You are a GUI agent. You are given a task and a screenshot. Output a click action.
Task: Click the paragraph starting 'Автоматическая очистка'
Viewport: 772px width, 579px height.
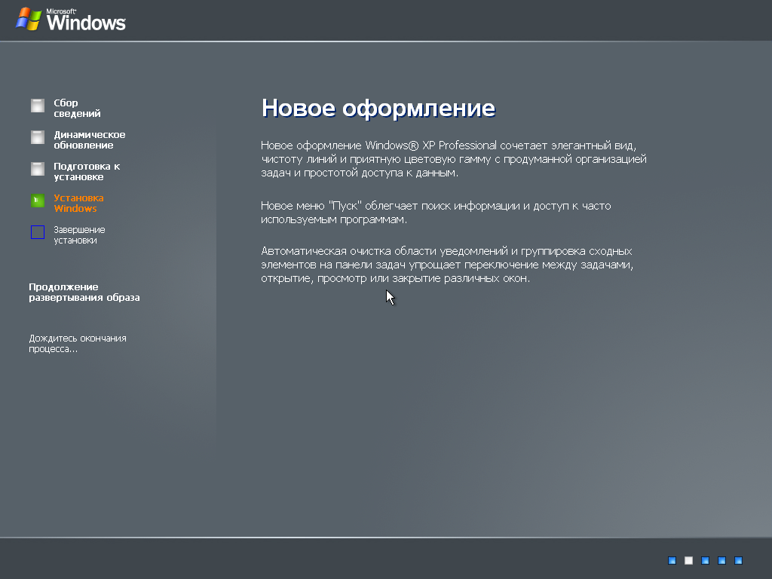447,265
